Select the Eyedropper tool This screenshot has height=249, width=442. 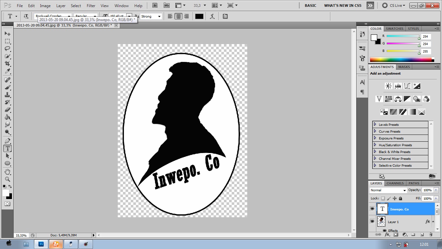(x=7, y=71)
